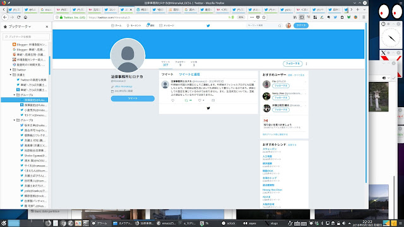Image resolution: width=404 pixels, height=227 pixels.
Task: Open Twitter ホーム navigation item
Action: coord(116,25)
